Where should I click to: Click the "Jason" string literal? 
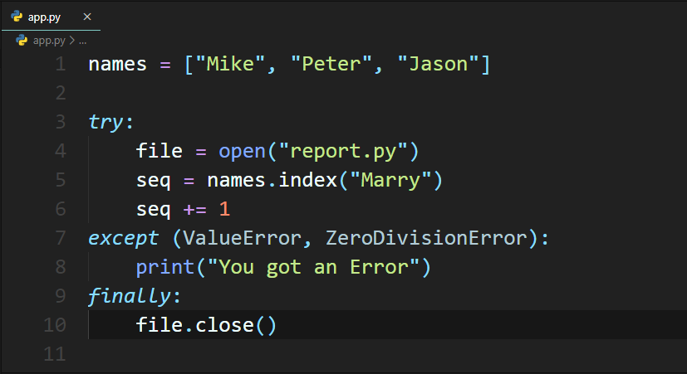(439, 64)
